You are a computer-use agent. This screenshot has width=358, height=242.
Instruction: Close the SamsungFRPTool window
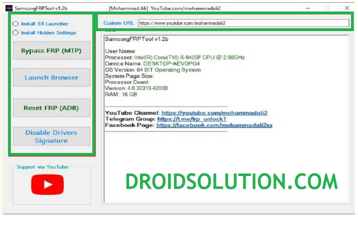347,8
